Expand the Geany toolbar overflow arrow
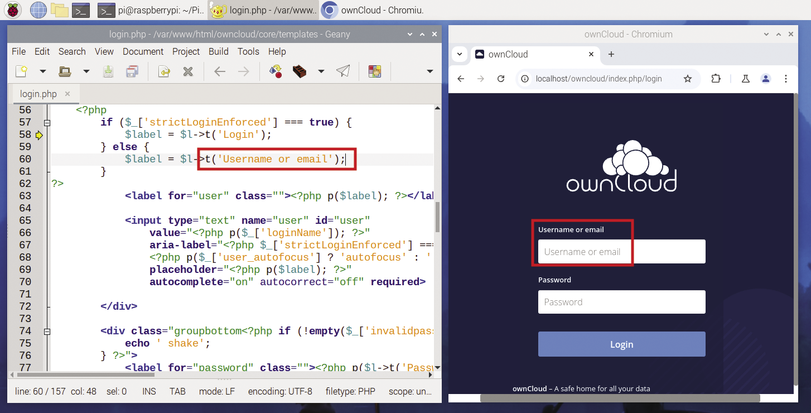Viewport: 811px width, 413px height. pyautogui.click(x=429, y=71)
